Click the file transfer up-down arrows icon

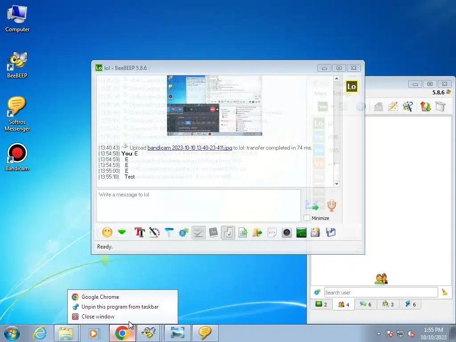[x=425, y=106]
